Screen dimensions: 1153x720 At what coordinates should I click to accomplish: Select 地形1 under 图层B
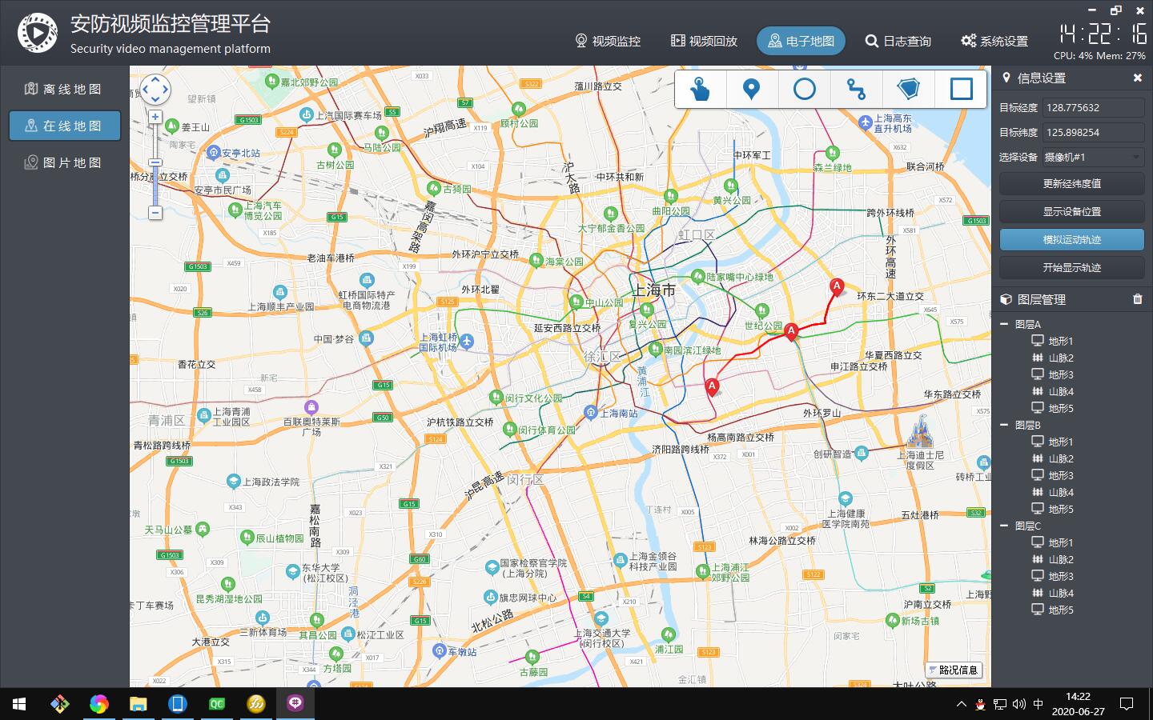1061,442
